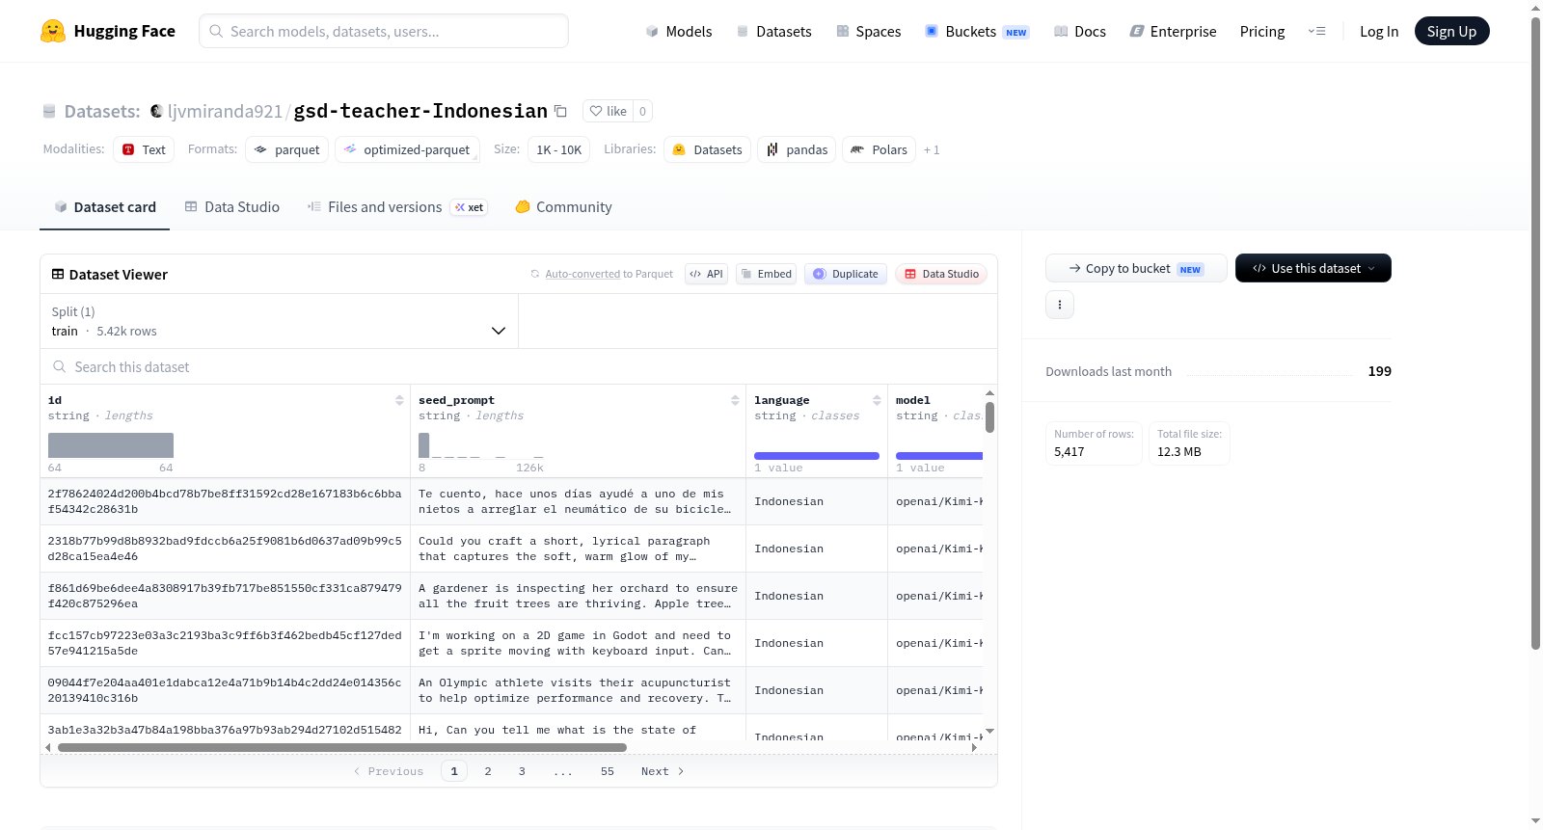
Task: Click the seed_prompt cell starting 'Te cuento, hace unos'
Action: (x=578, y=501)
